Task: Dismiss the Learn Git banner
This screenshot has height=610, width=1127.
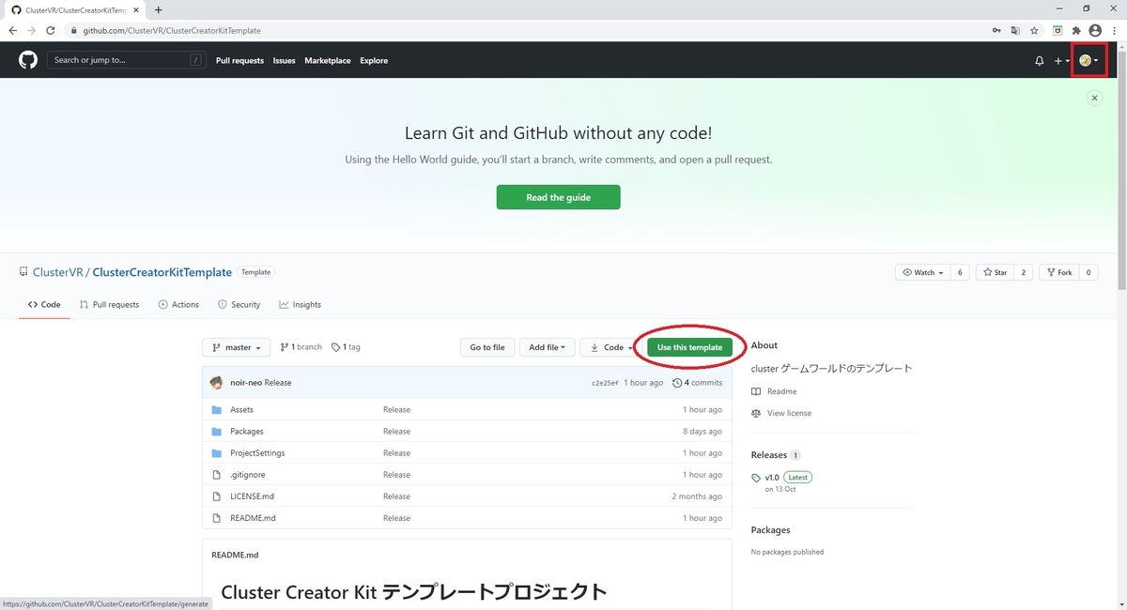Action: 1093,98
